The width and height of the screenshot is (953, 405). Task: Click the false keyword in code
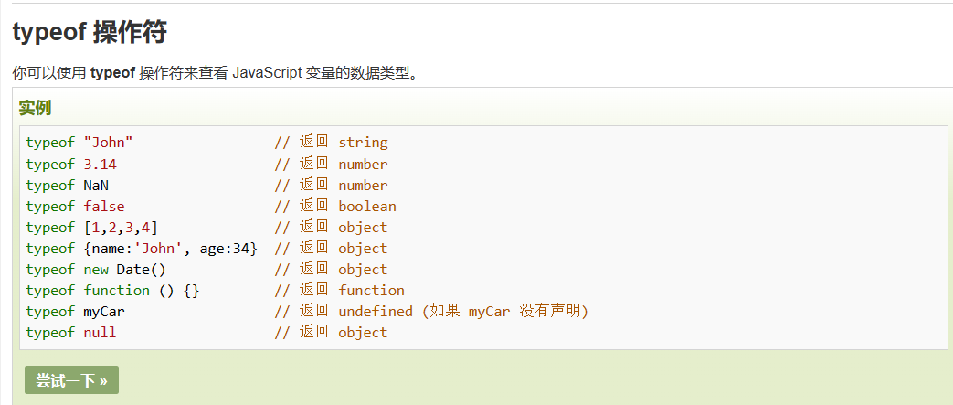(104, 206)
